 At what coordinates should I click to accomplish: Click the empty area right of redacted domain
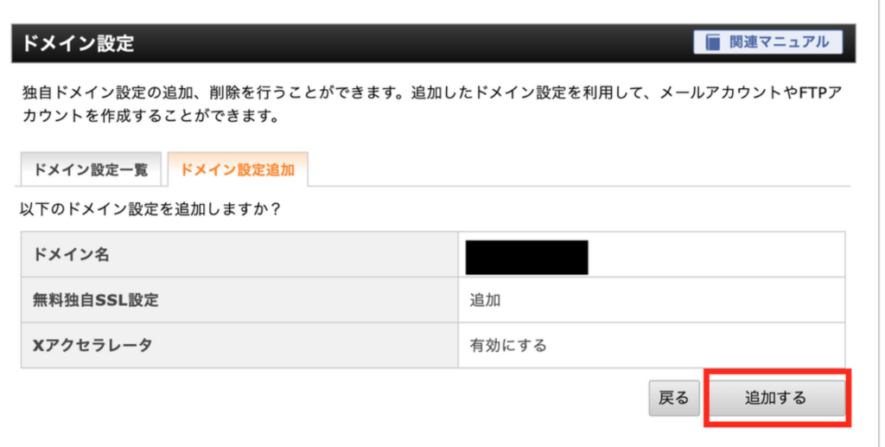click(x=716, y=254)
